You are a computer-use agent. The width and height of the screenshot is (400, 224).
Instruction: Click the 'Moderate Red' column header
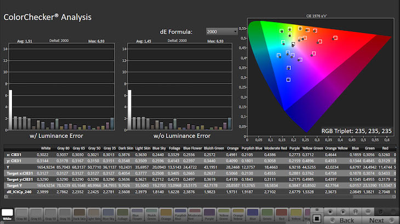click(276, 148)
